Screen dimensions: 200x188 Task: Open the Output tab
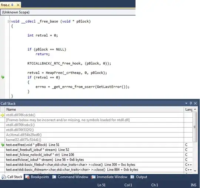pyautogui.click(x=139, y=177)
